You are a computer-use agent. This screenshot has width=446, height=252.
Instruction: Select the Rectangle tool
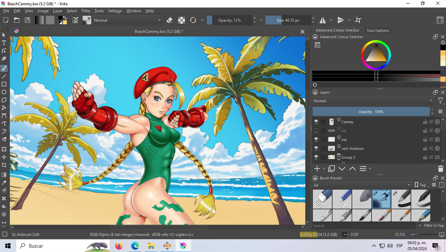click(4, 84)
